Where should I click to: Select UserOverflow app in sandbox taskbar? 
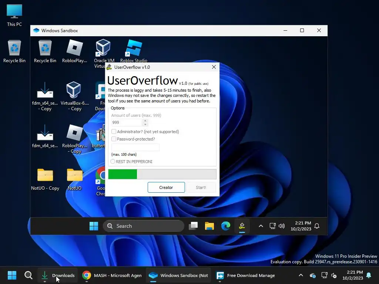(242, 226)
